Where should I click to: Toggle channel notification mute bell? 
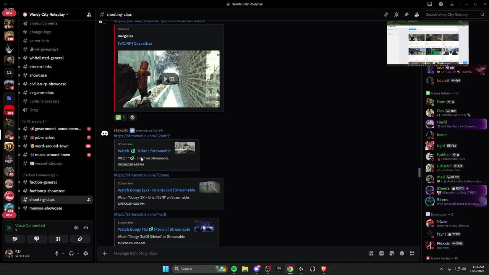(396, 15)
